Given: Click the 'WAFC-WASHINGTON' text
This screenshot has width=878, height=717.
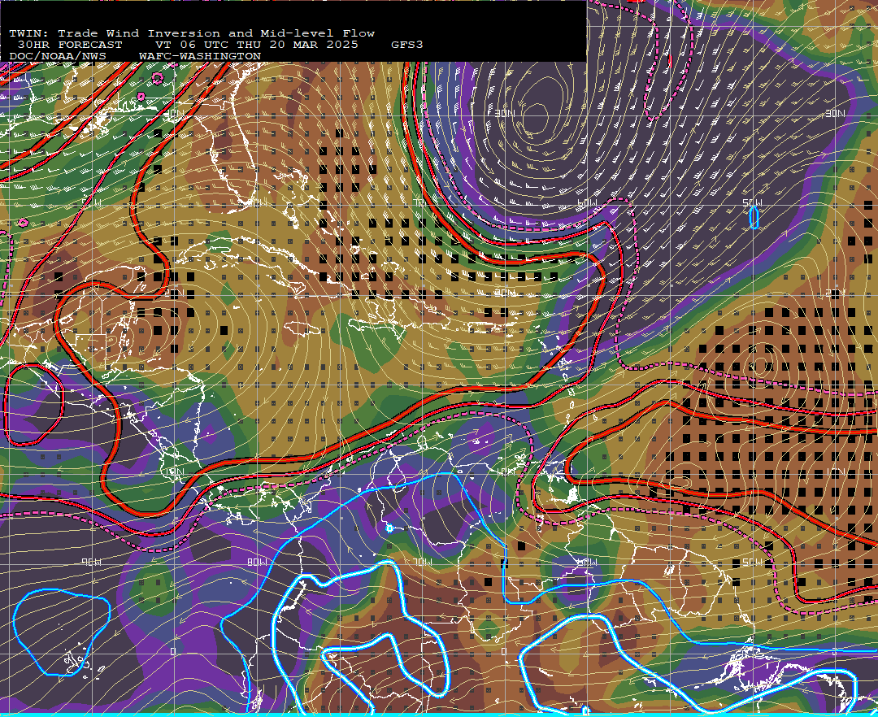Looking at the screenshot, I should click(200, 57).
